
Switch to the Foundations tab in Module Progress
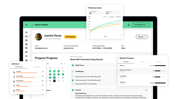point(126,62)
